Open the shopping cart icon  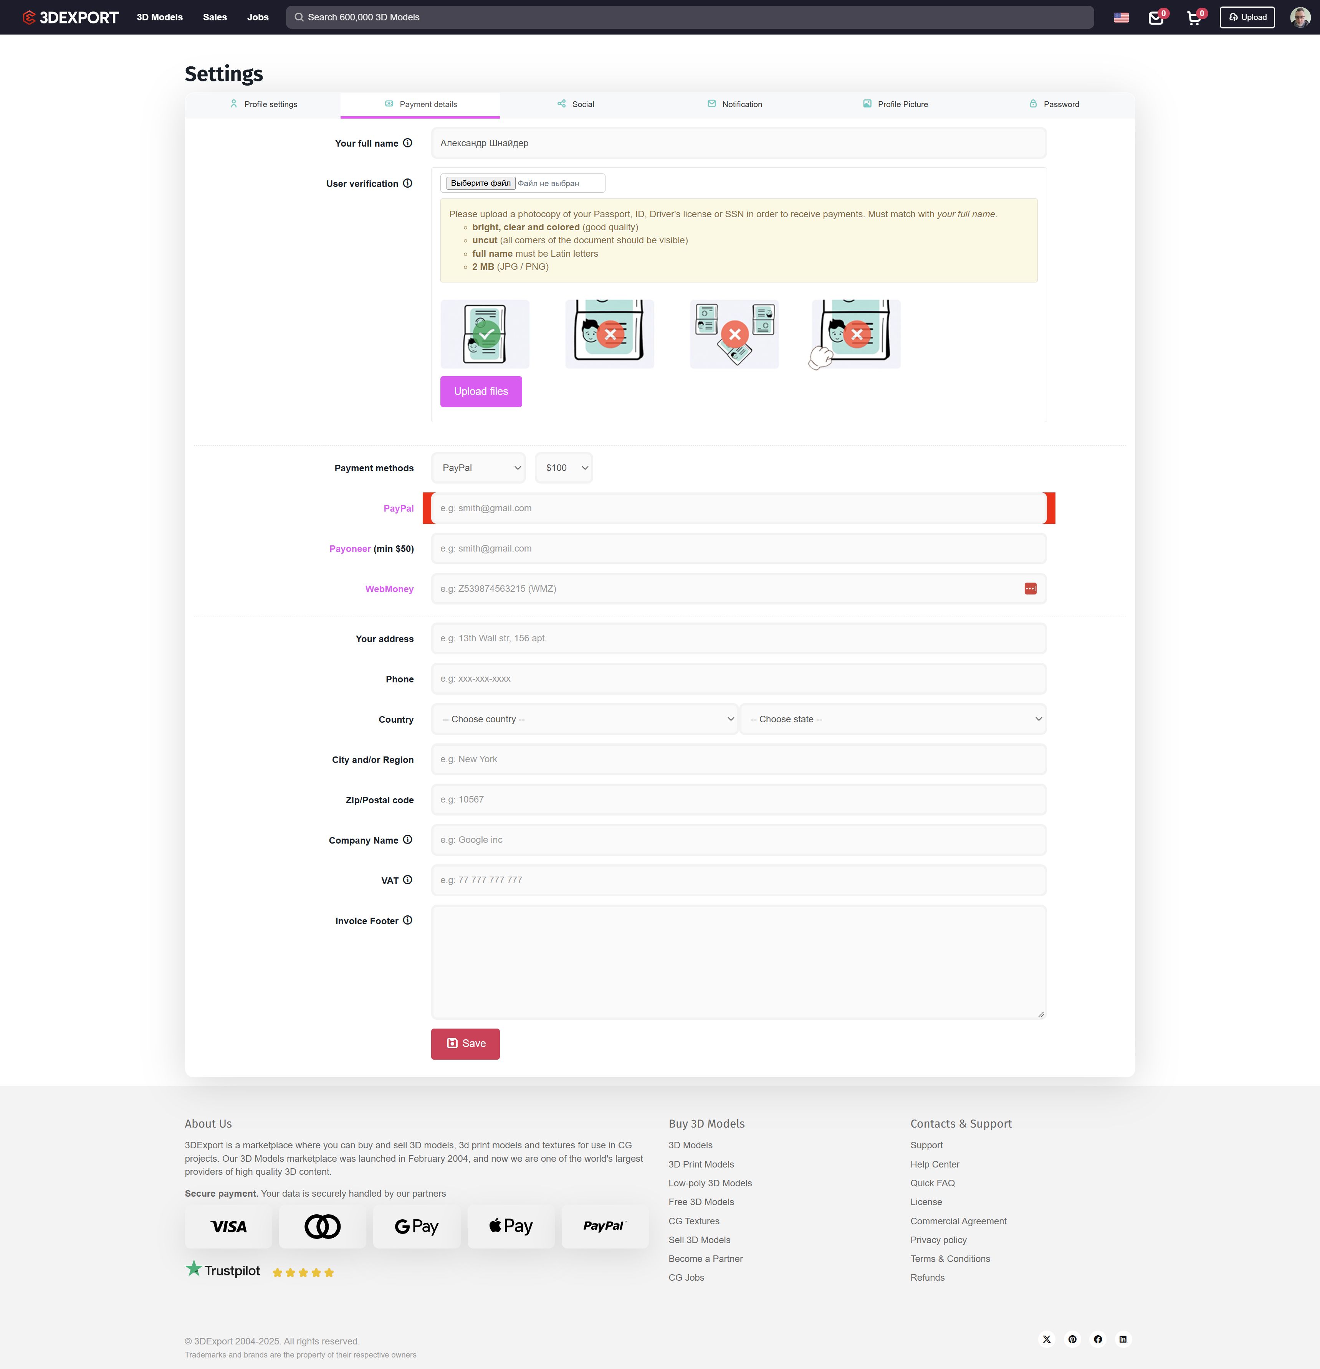click(1194, 18)
